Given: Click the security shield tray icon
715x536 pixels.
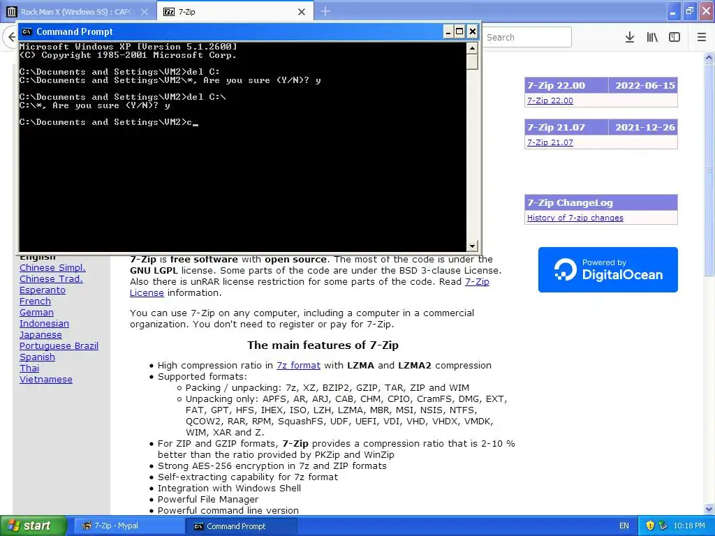Looking at the screenshot, I should click(650, 526).
